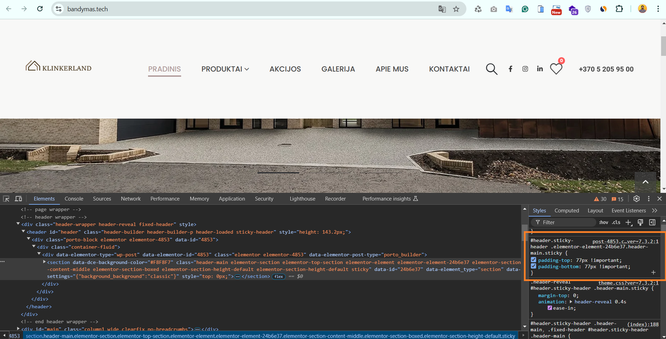Open the Instagram social link

pos(526,69)
